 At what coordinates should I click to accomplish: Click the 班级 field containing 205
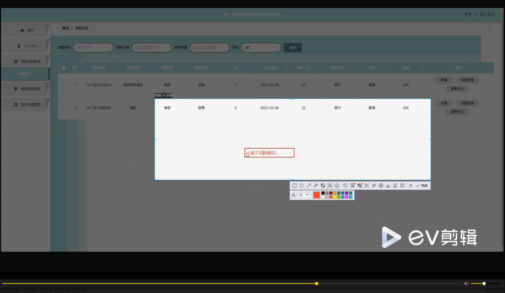261,48
